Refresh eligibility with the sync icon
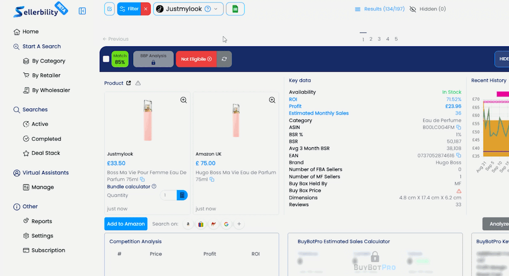Screen dimensions: 509x276 coord(224,59)
